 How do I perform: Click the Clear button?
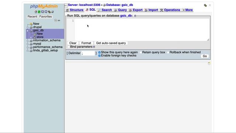tap(73, 43)
